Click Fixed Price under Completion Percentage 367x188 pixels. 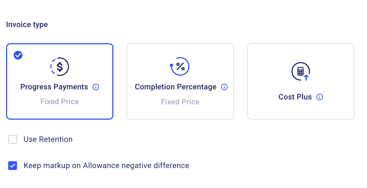click(180, 102)
